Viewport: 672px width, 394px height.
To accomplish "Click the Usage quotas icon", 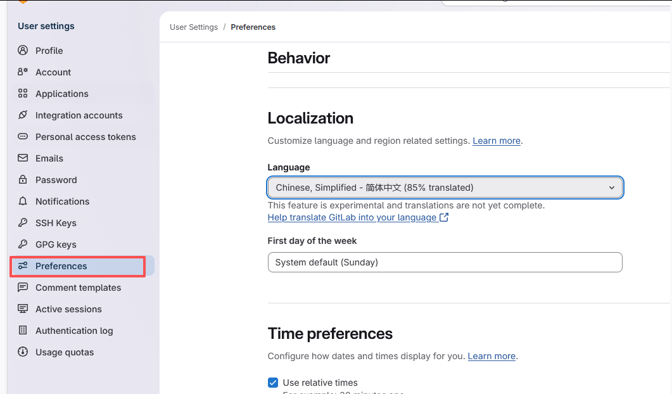I will 23,352.
